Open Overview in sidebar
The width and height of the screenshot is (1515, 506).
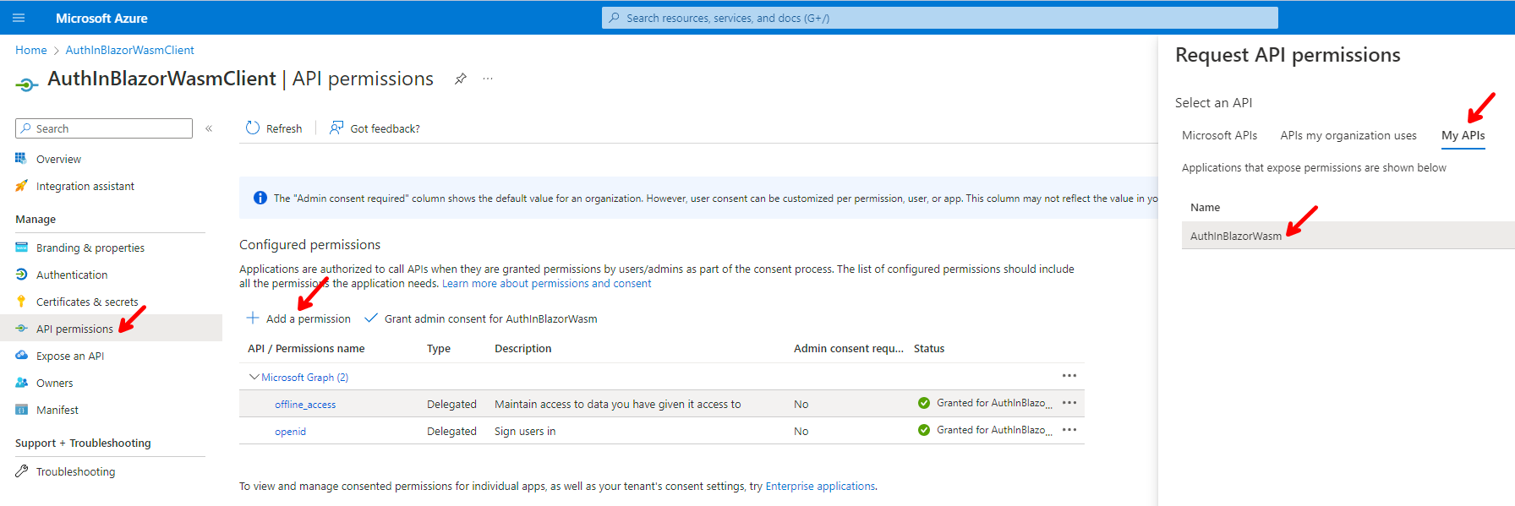pyautogui.click(x=58, y=159)
